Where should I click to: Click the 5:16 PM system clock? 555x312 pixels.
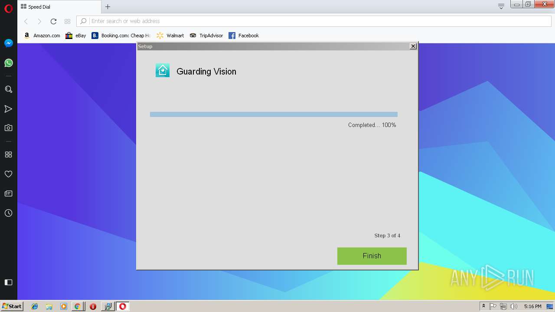click(532, 306)
